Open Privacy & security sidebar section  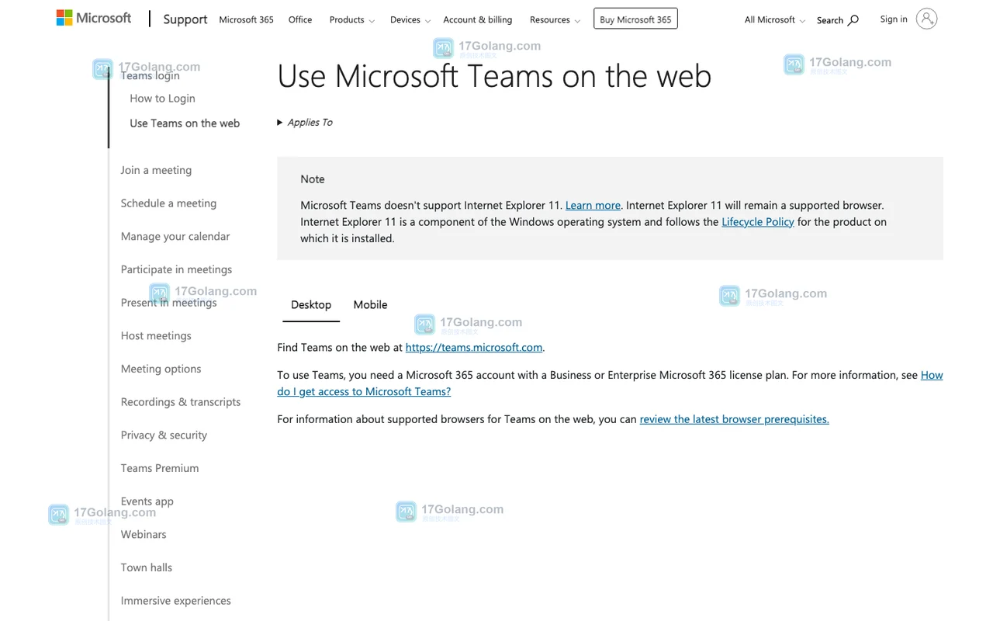164,435
